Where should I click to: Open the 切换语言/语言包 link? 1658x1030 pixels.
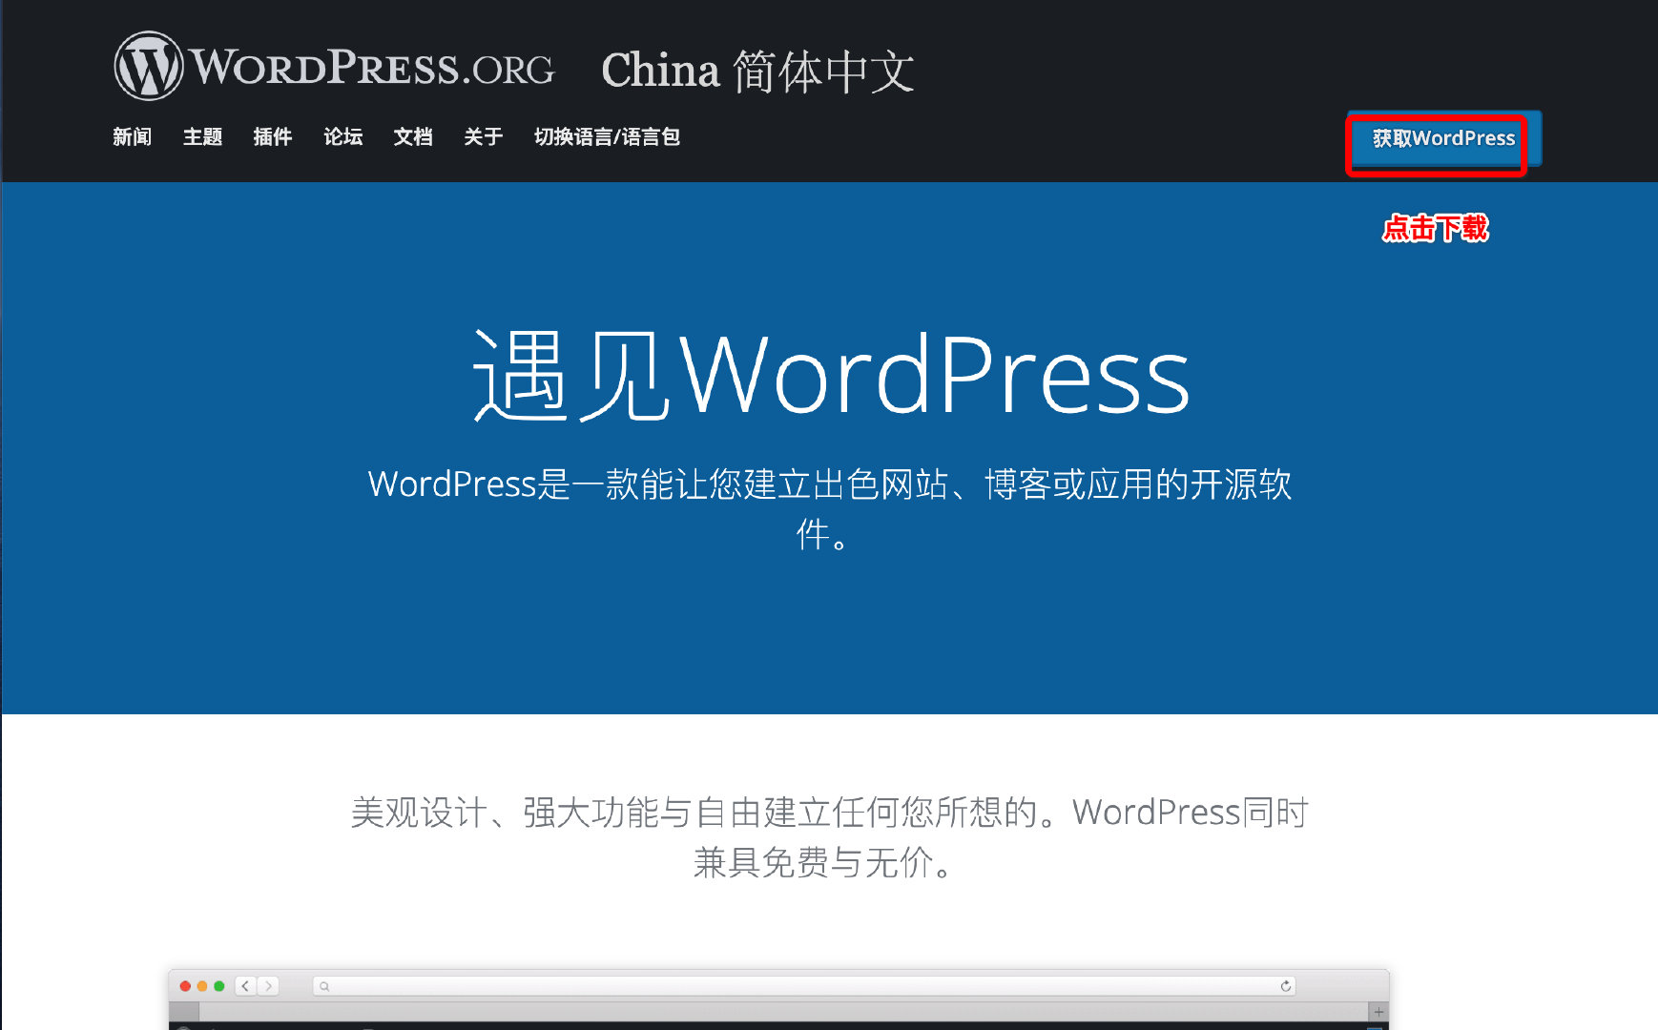[608, 137]
